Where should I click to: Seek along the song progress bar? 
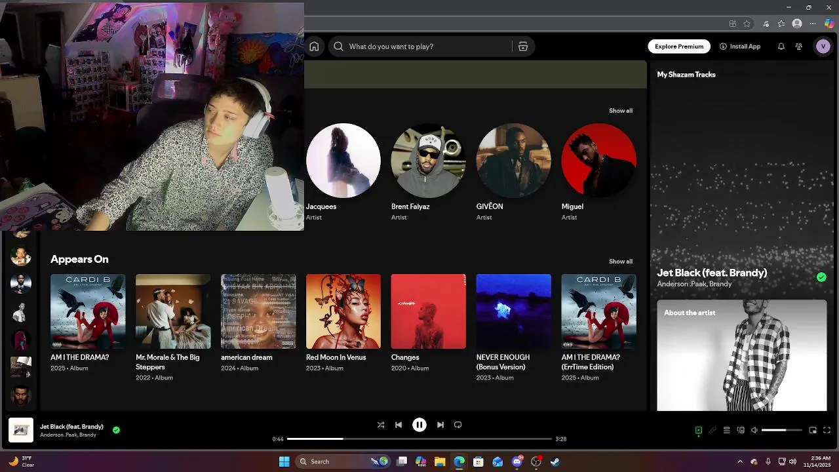(x=419, y=439)
